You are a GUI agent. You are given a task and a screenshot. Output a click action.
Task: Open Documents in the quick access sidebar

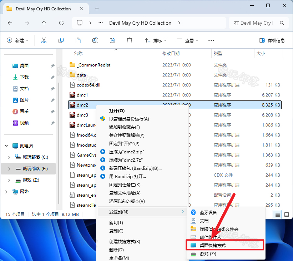(24, 89)
